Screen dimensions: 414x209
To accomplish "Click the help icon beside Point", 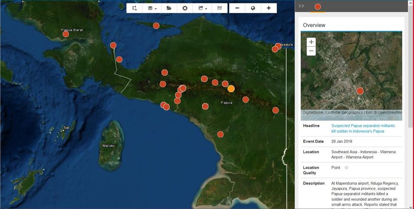I will coord(346,168).
